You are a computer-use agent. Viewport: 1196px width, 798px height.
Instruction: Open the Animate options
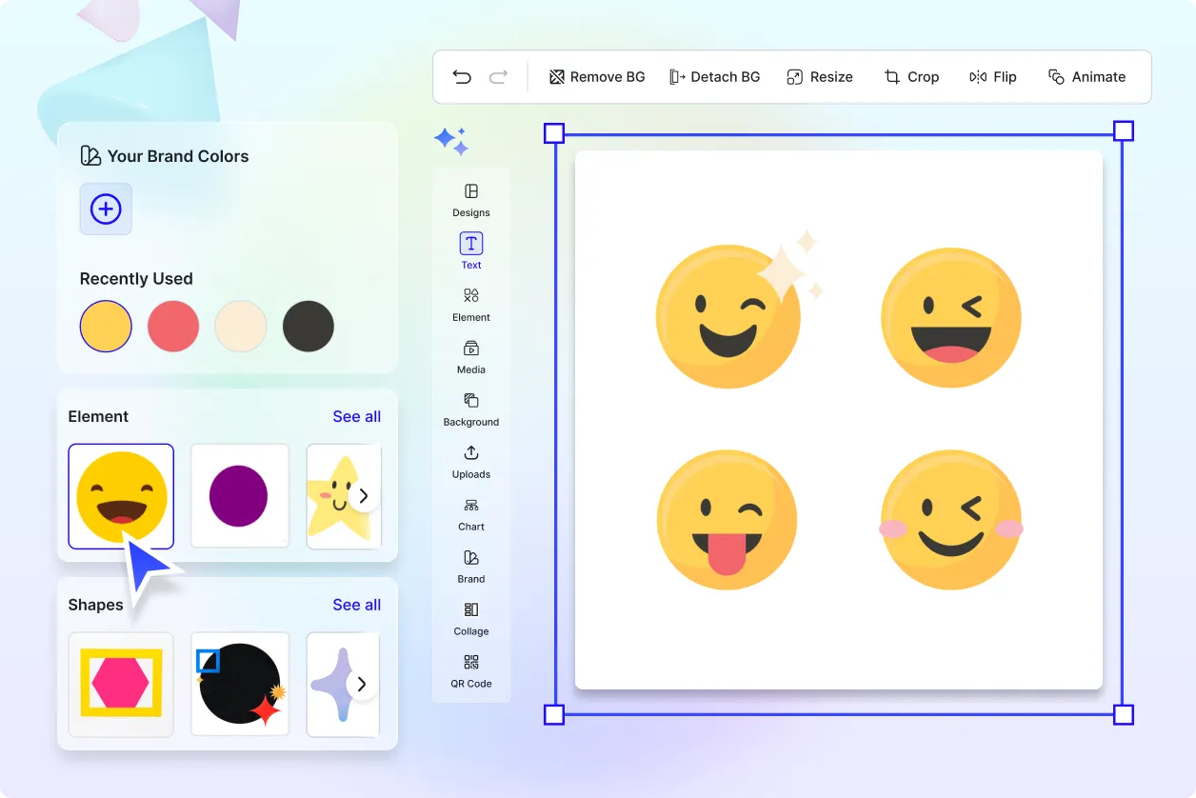coord(1086,76)
